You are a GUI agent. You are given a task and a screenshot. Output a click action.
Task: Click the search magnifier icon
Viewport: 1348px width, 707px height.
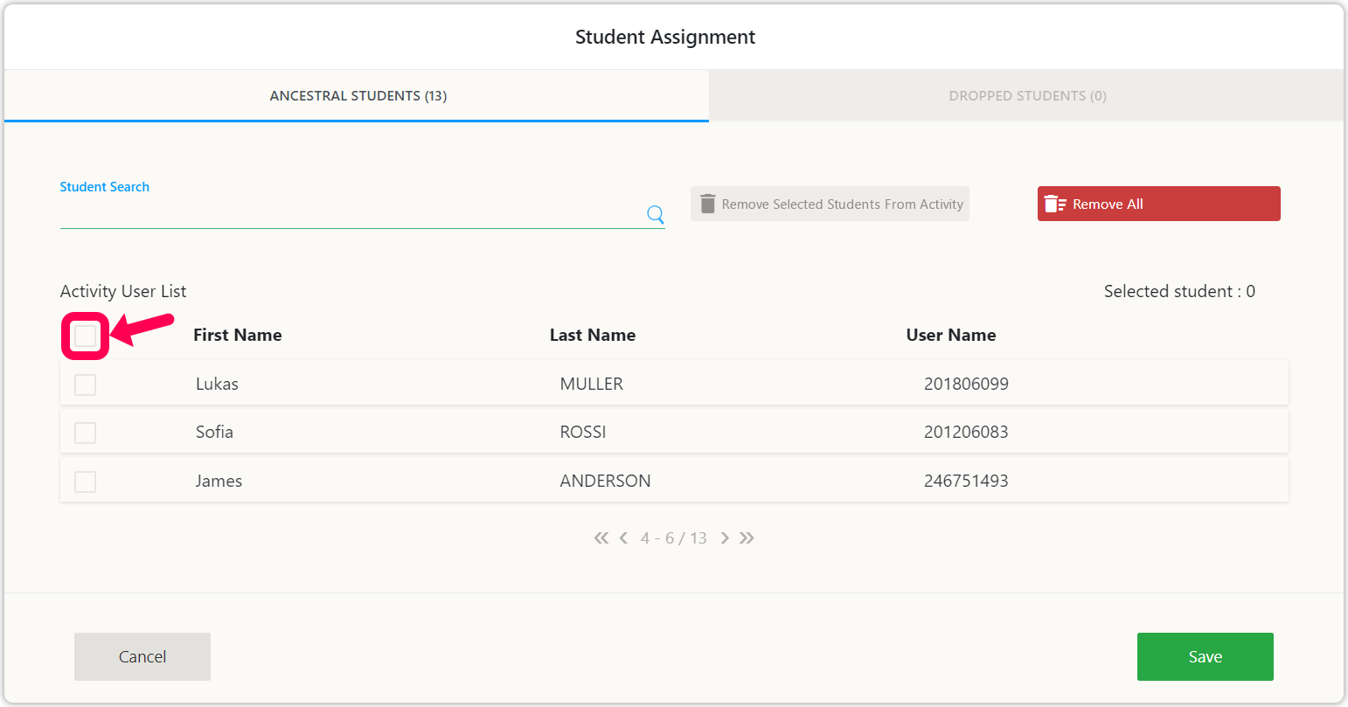(656, 214)
